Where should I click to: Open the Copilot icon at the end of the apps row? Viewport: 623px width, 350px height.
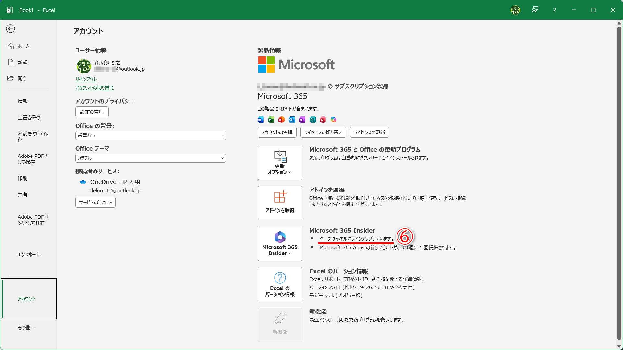tap(333, 120)
